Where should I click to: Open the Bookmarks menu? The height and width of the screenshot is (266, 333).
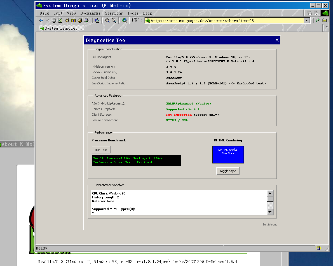tap(90, 13)
